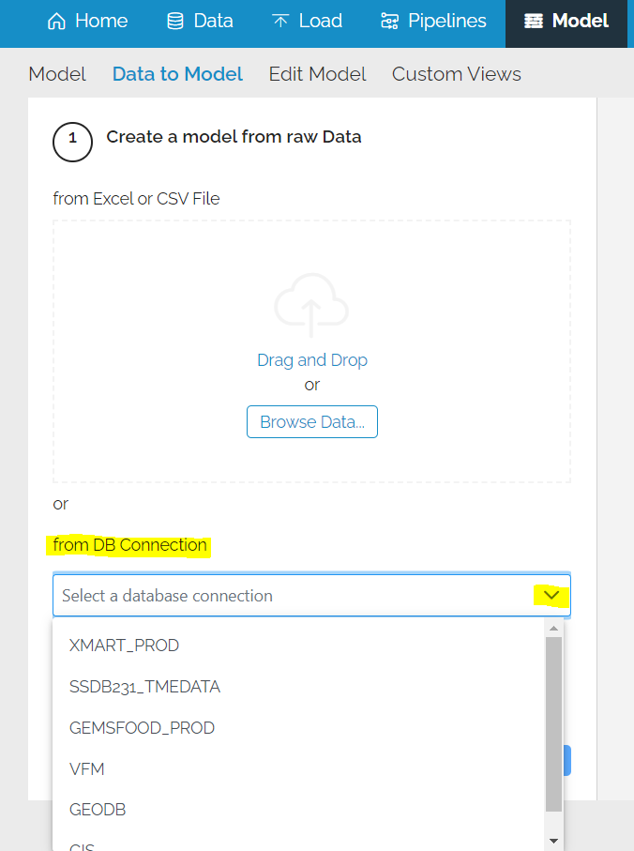The width and height of the screenshot is (634, 851).
Task: Select the 'Model' sub-tab
Action: (x=57, y=74)
